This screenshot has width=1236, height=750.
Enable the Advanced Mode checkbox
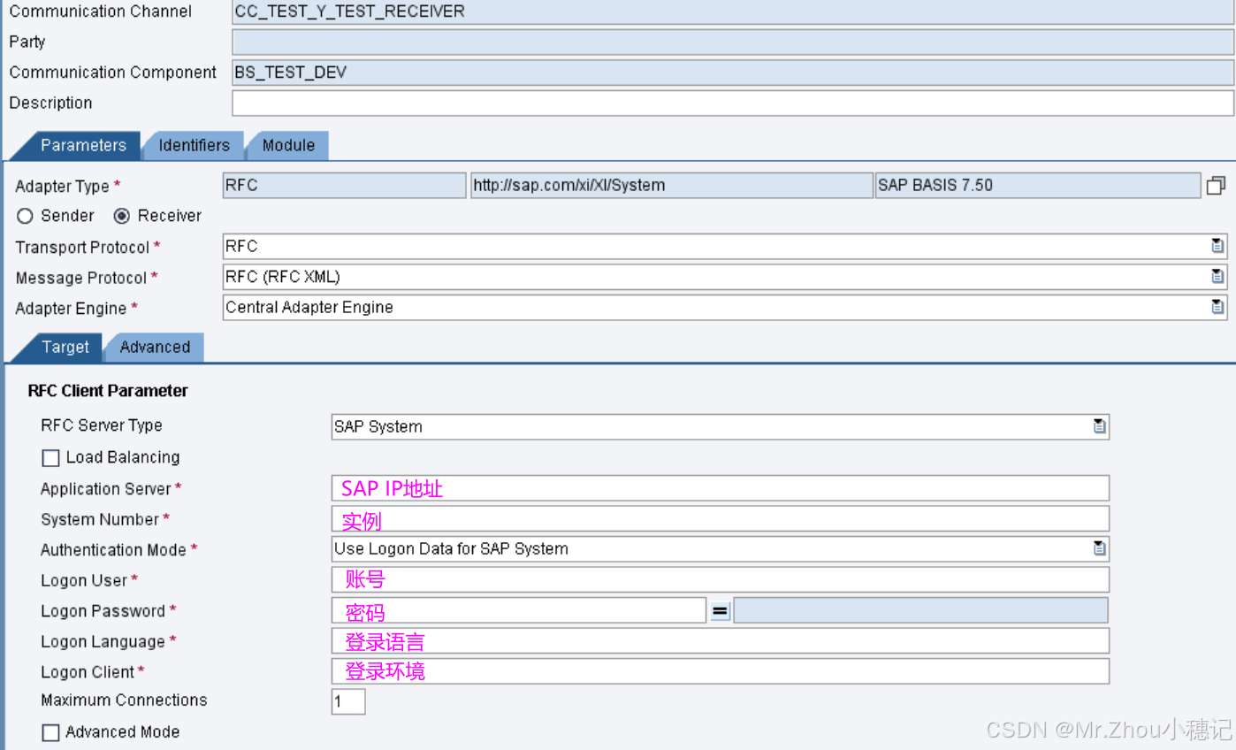point(50,732)
